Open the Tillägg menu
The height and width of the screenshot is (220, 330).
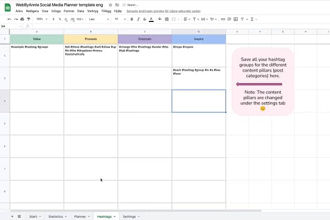[106, 11]
